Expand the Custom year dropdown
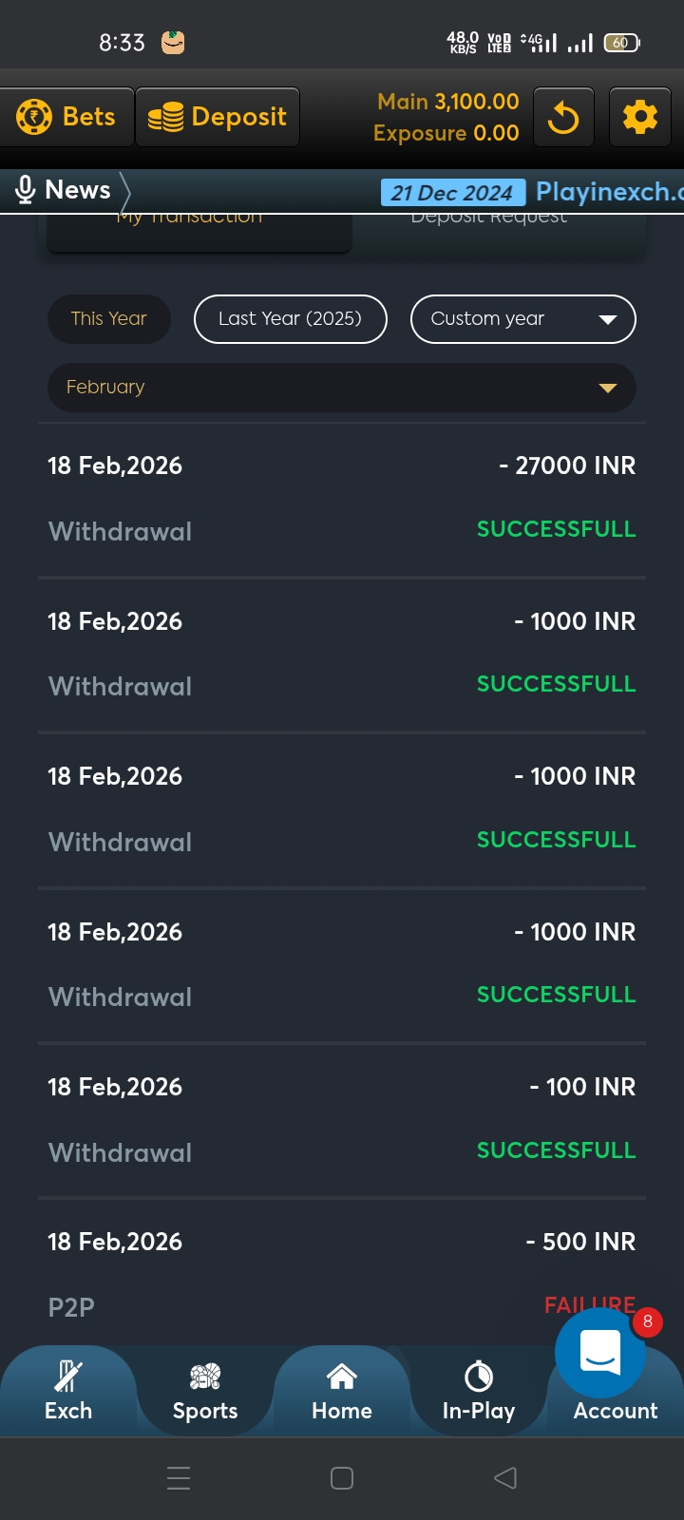This screenshot has width=684, height=1520. (x=522, y=319)
